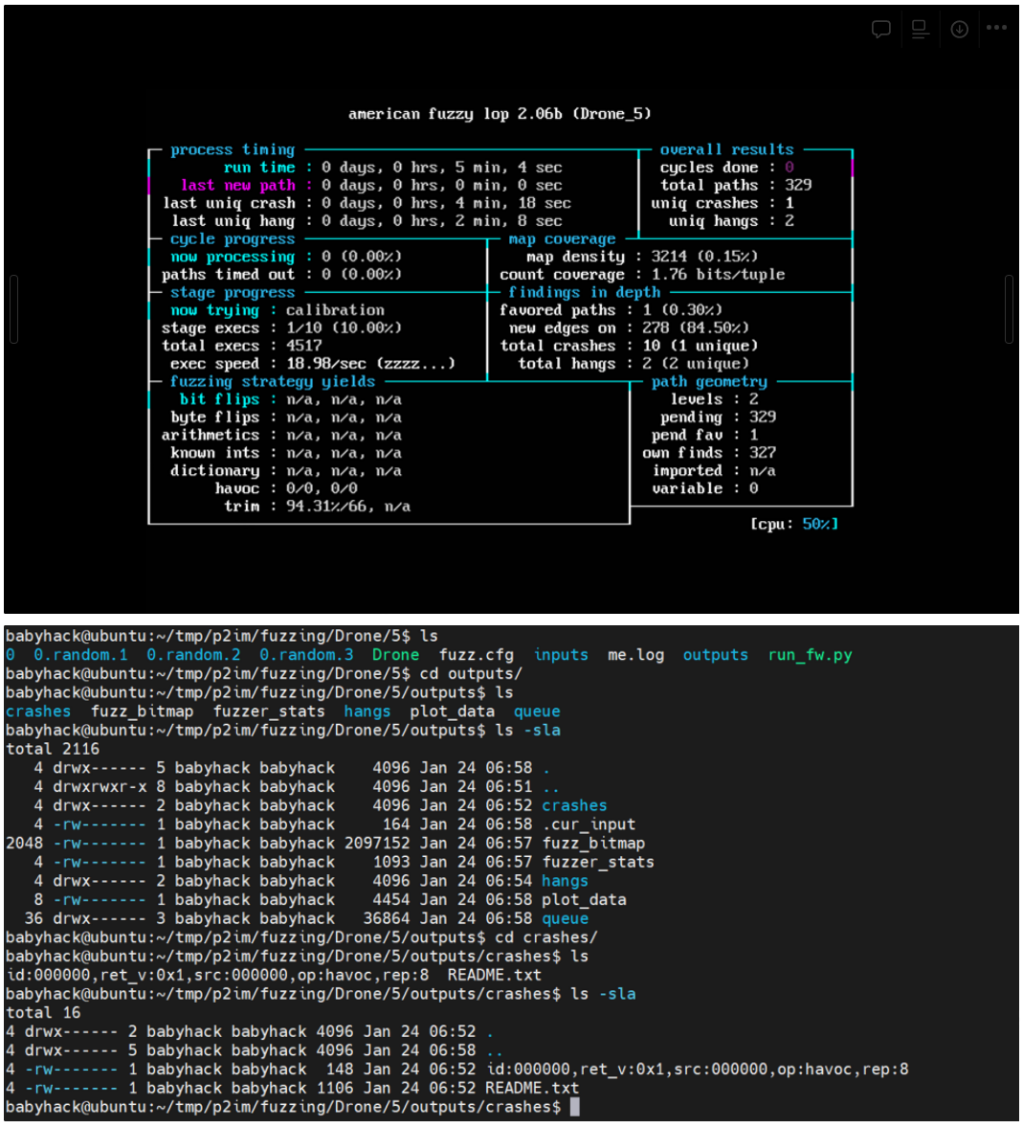This screenshot has height=1128, width=1023.
Task: Download the image with the arrow icon
Action: [959, 29]
